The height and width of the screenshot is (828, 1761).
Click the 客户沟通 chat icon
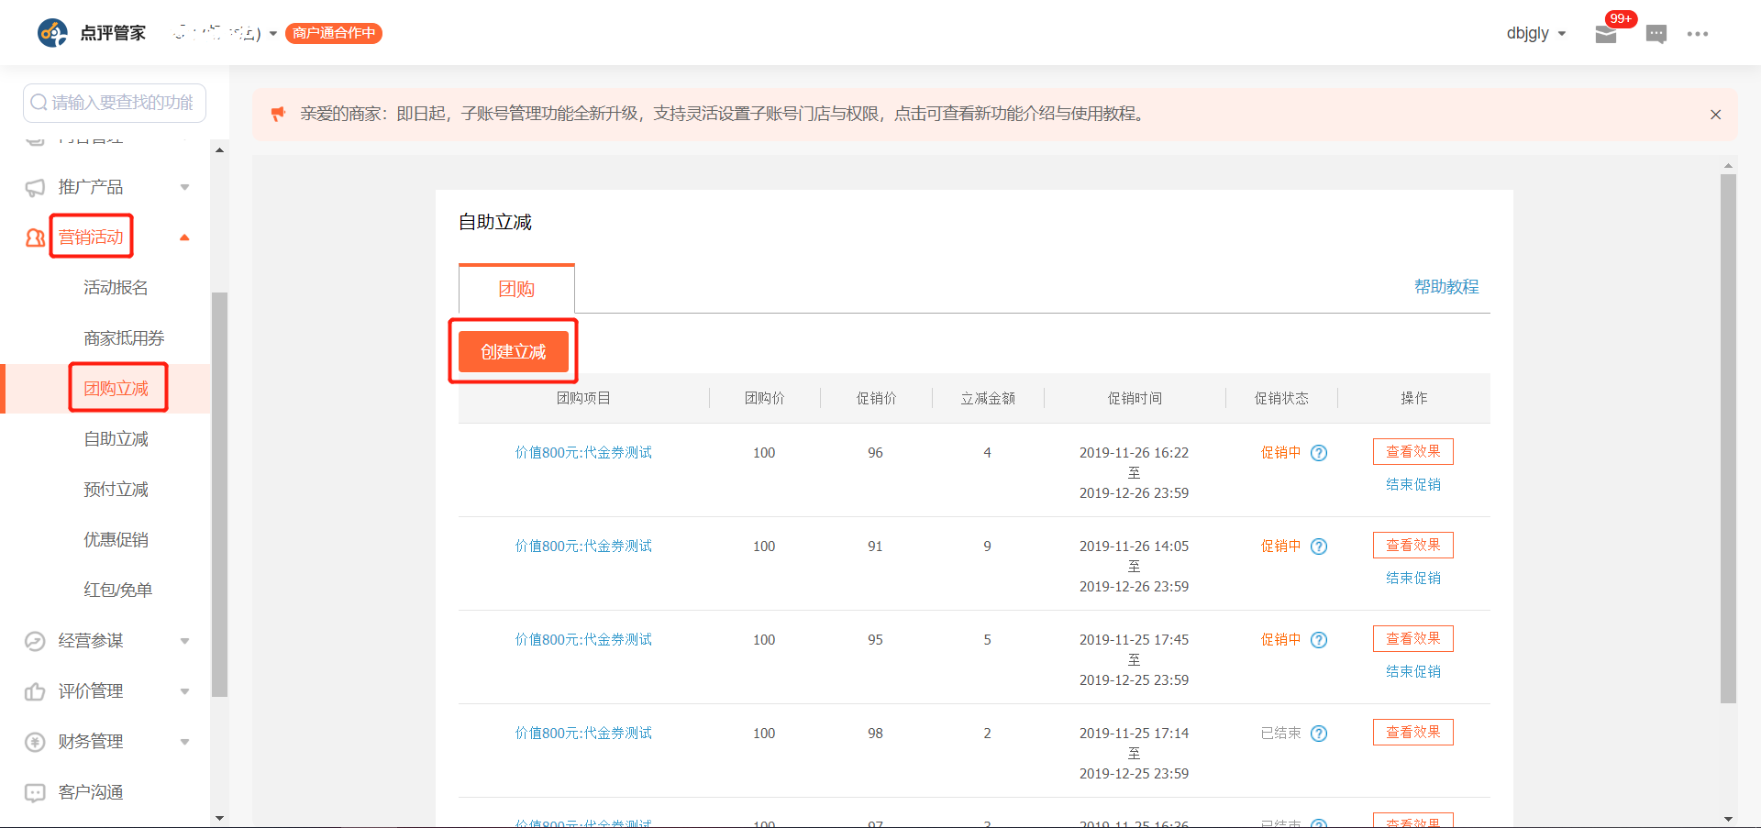pos(35,792)
